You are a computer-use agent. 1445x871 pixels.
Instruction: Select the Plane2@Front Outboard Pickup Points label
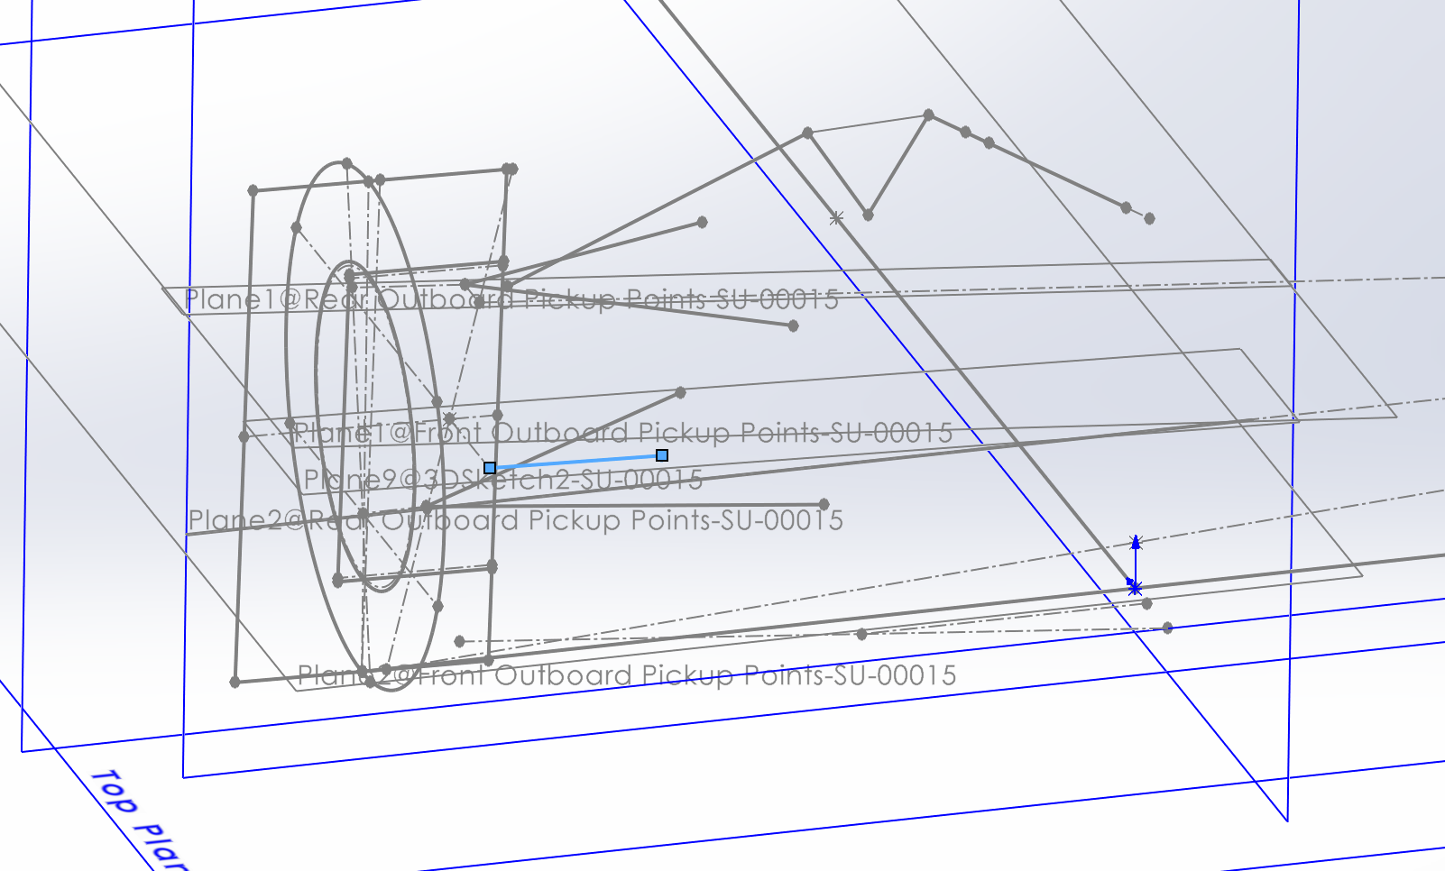627,675
